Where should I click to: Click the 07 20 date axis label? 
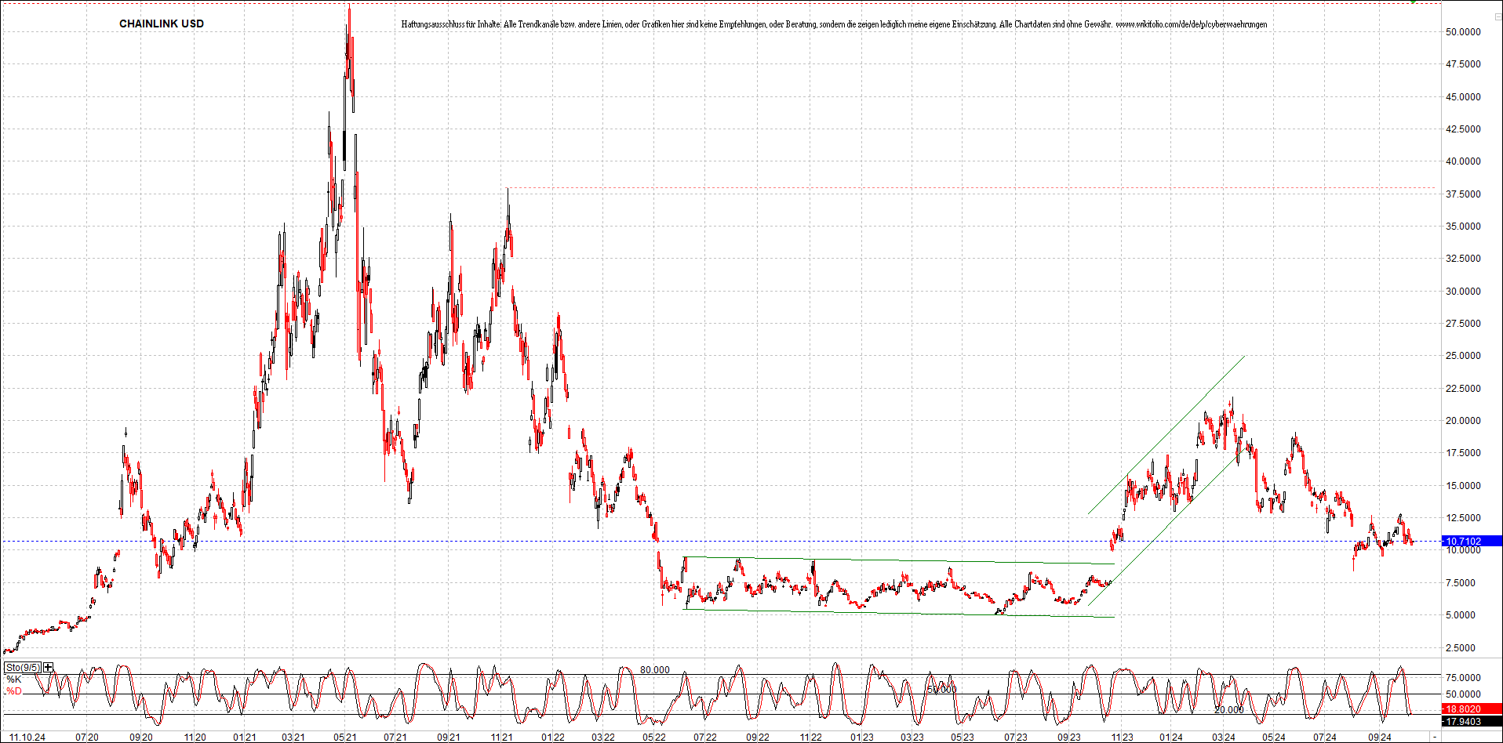pos(87,738)
